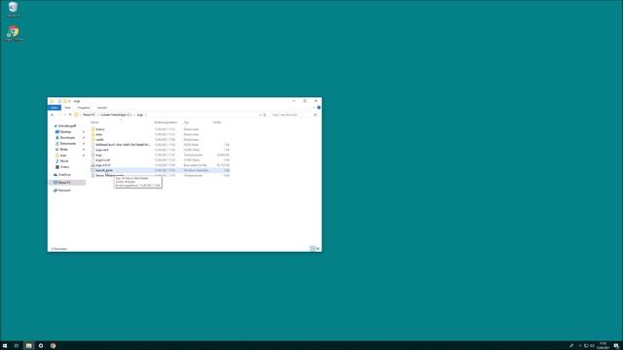Select OneDrive in the sidebar
Image resolution: width=623 pixels, height=350 pixels.
[x=64, y=175]
